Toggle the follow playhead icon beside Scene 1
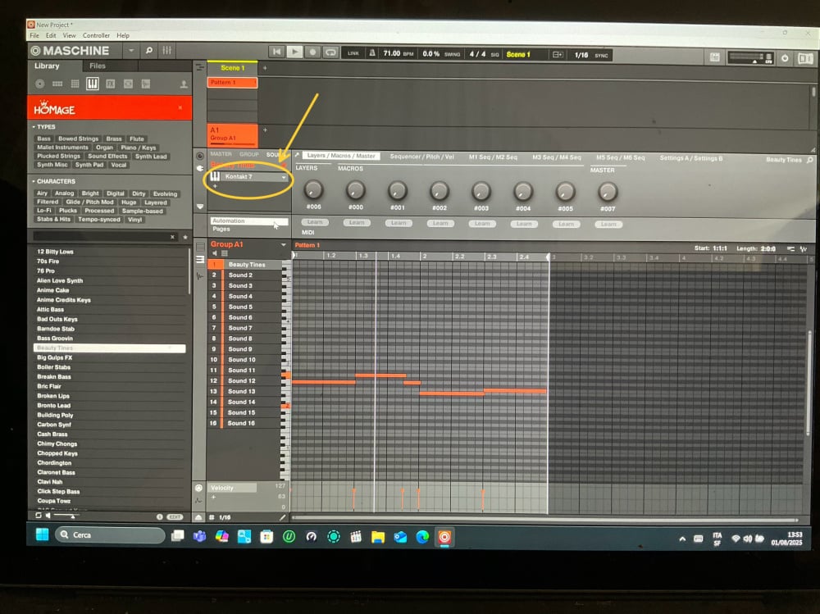This screenshot has width=820, height=614. point(558,54)
